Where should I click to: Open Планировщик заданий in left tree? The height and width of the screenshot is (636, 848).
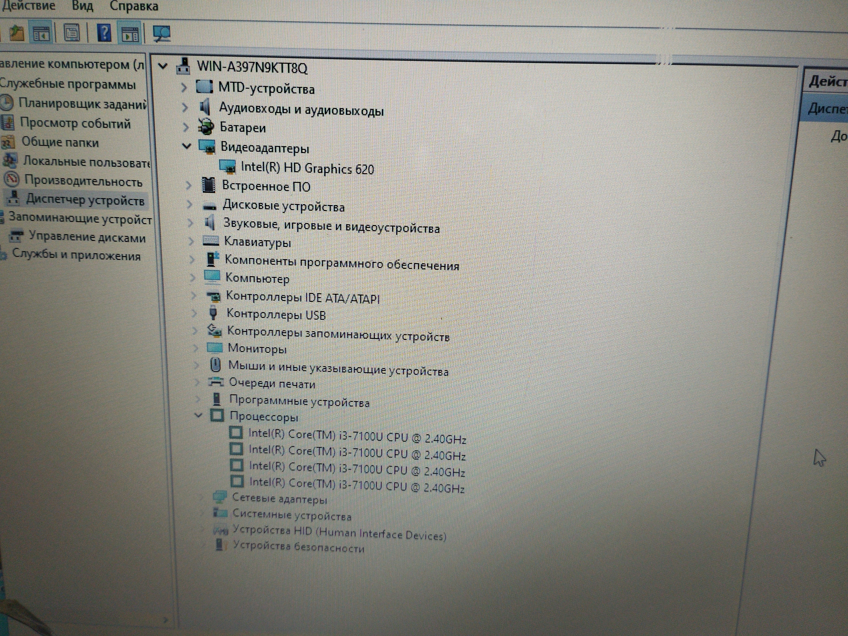[82, 104]
